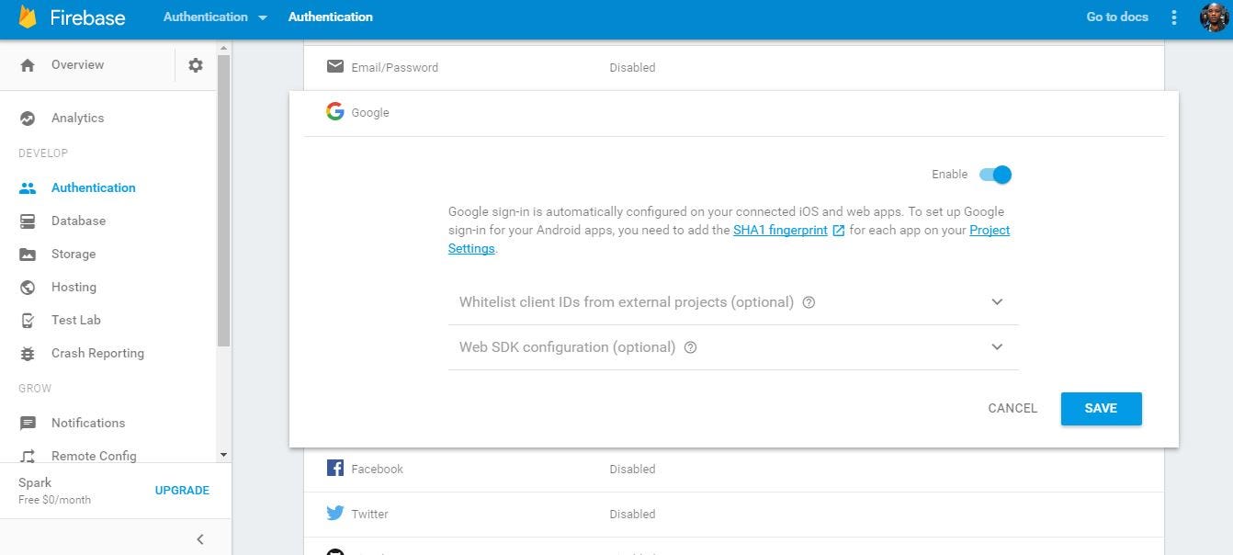1233x555 pixels.
Task: Collapse the sidebar with the left chevron
Action: coord(200,539)
